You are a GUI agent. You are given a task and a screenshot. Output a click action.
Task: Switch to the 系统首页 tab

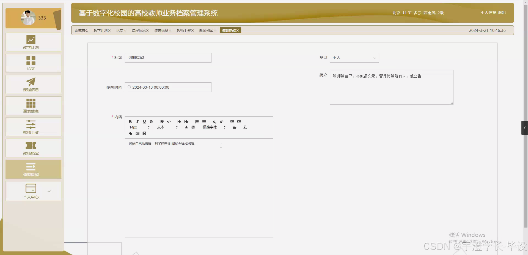[x=81, y=30]
